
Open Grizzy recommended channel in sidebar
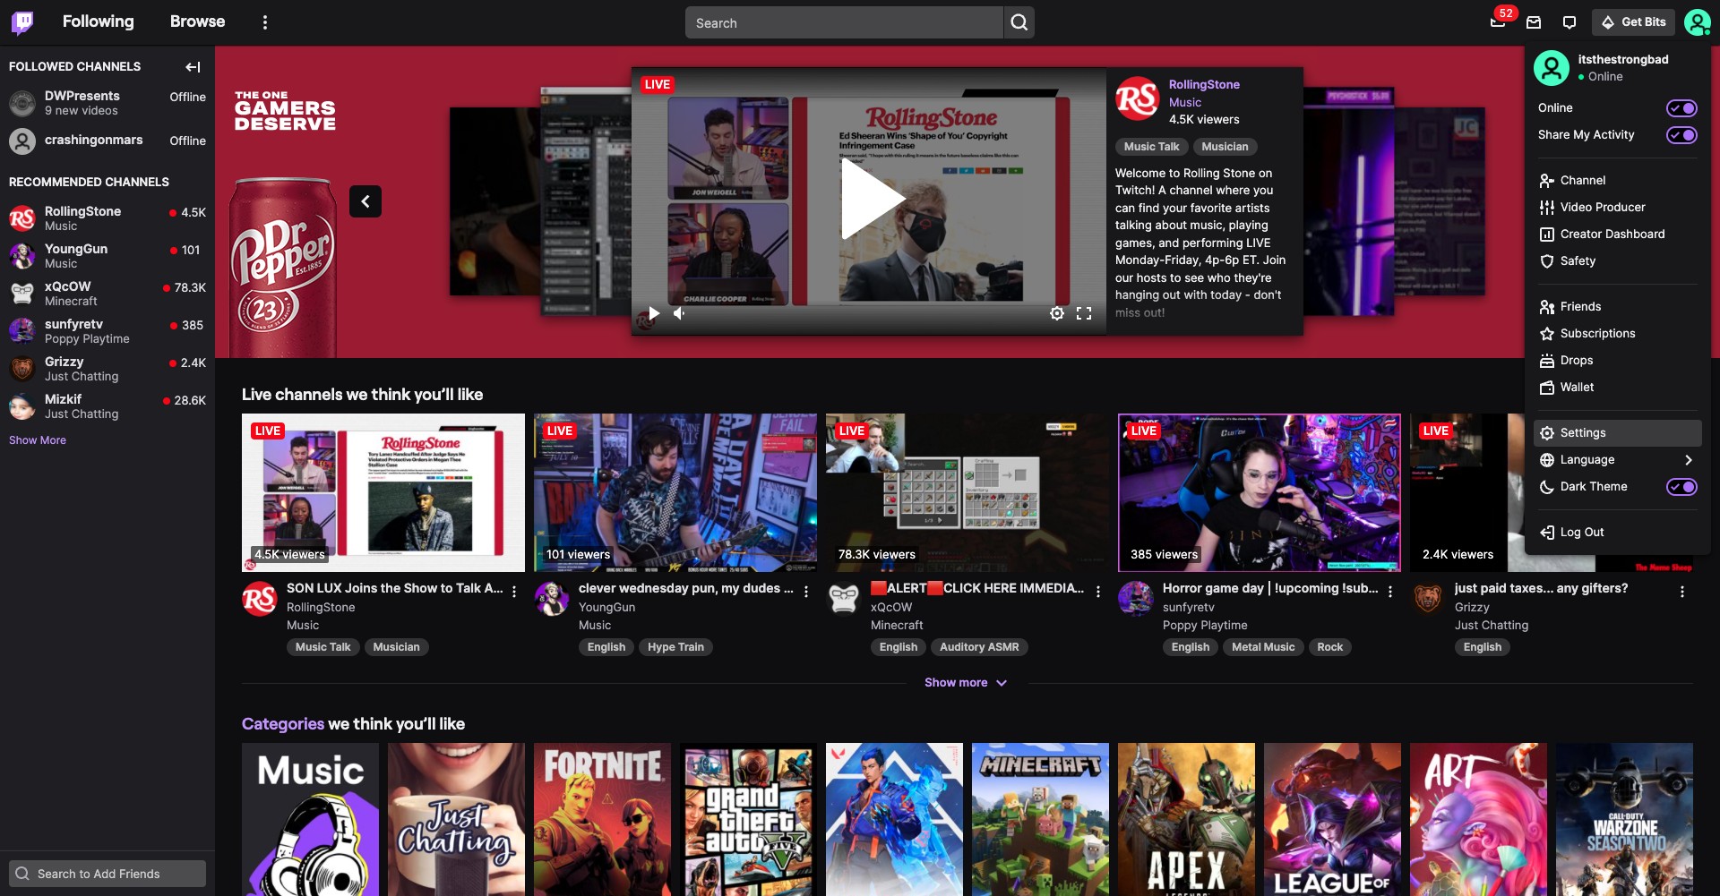[107, 369]
